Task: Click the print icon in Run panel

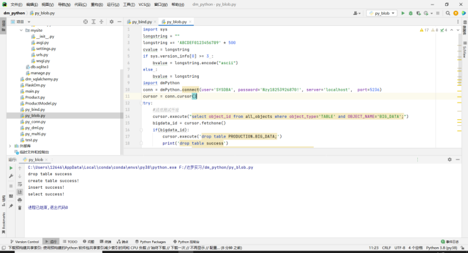Action: point(19,200)
